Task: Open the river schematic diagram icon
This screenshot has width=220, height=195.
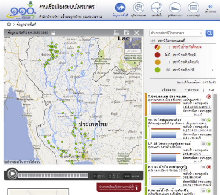Action: (157, 8)
